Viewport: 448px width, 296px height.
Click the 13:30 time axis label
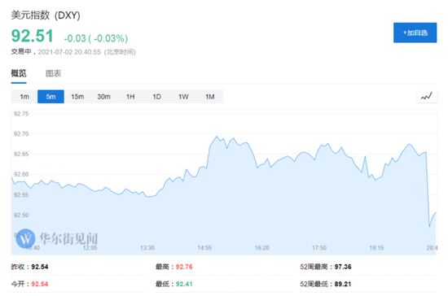pyautogui.click(x=147, y=248)
